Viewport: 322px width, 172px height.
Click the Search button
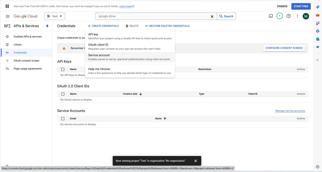(226, 16)
